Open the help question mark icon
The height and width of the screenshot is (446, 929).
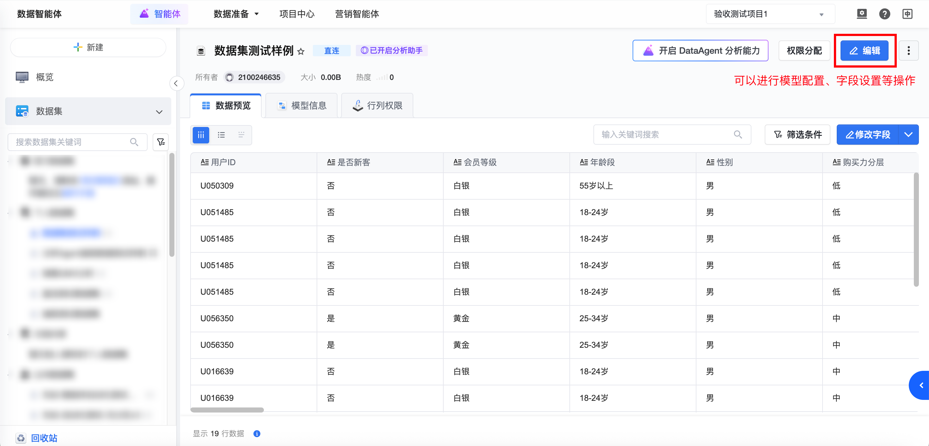coord(884,14)
